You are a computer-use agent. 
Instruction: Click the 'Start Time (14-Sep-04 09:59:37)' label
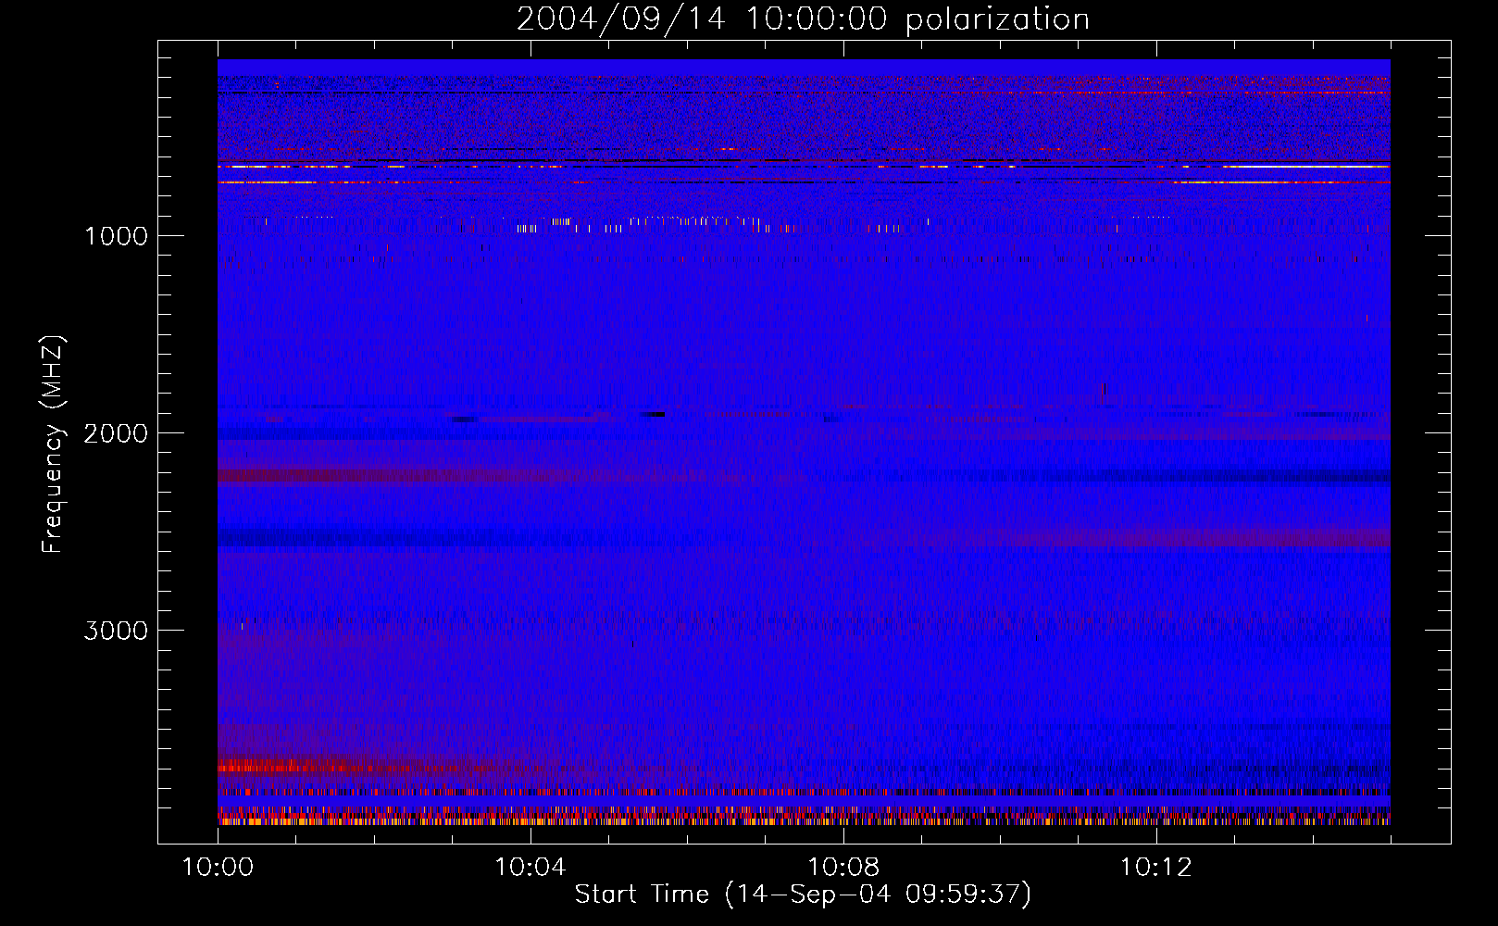click(803, 895)
